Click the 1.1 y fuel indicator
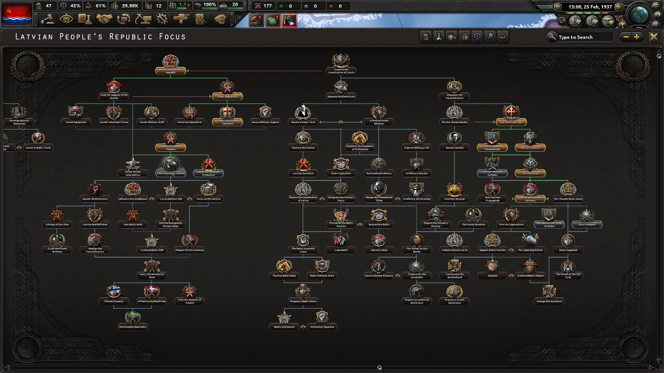Screen dimensions: 664x373 point(180,6)
